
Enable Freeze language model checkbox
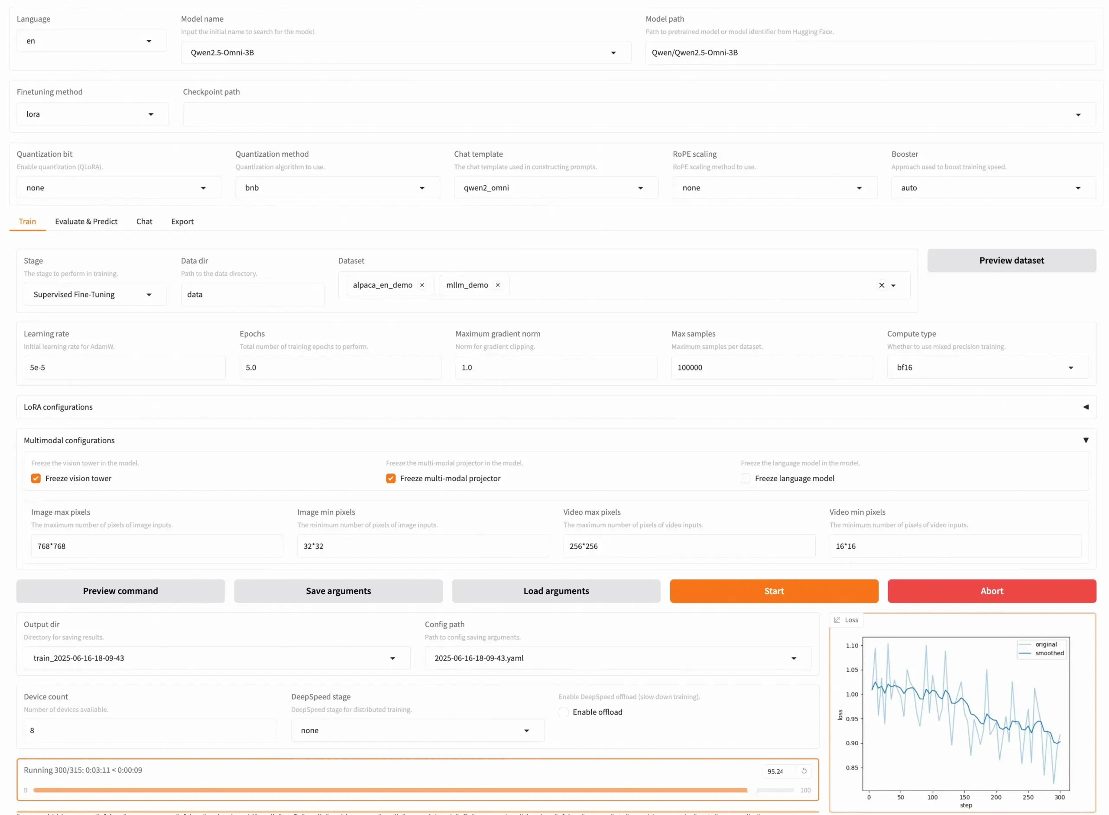pyautogui.click(x=746, y=479)
